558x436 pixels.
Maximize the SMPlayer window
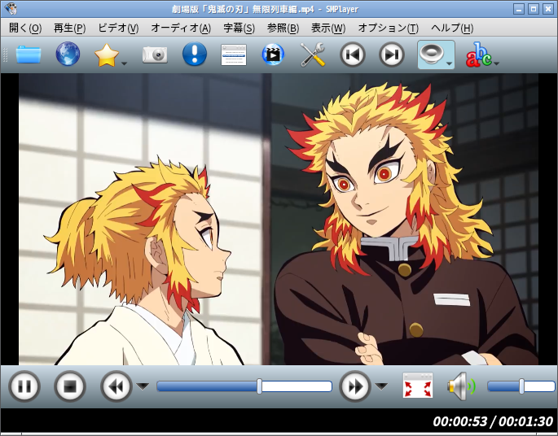tap(533, 8)
